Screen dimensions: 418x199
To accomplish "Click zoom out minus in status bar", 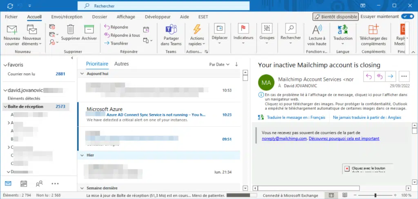I will coord(356,195).
